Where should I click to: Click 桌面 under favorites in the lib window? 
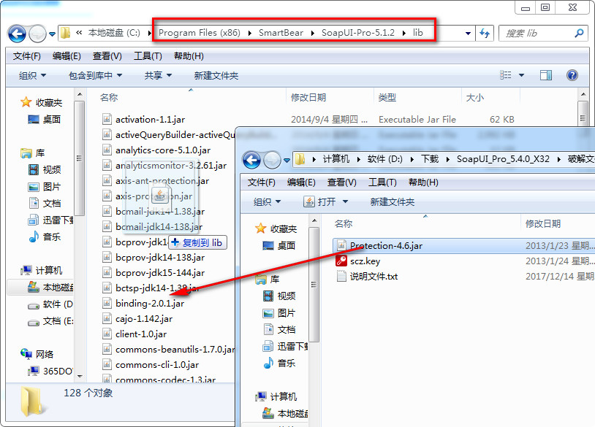45,120
